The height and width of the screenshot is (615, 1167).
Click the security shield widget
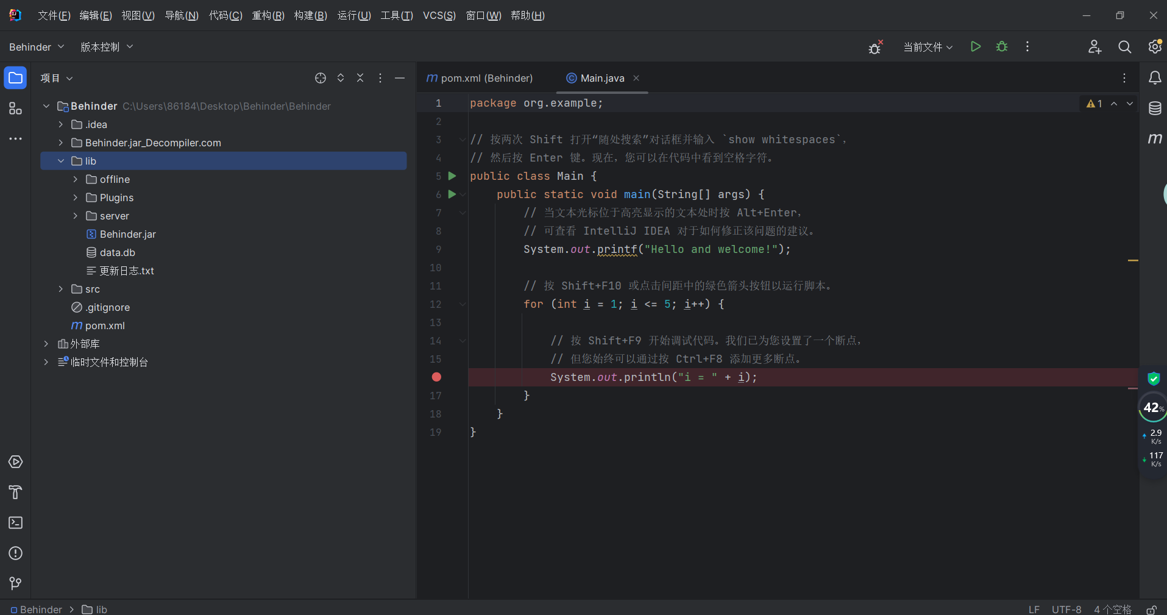point(1154,379)
